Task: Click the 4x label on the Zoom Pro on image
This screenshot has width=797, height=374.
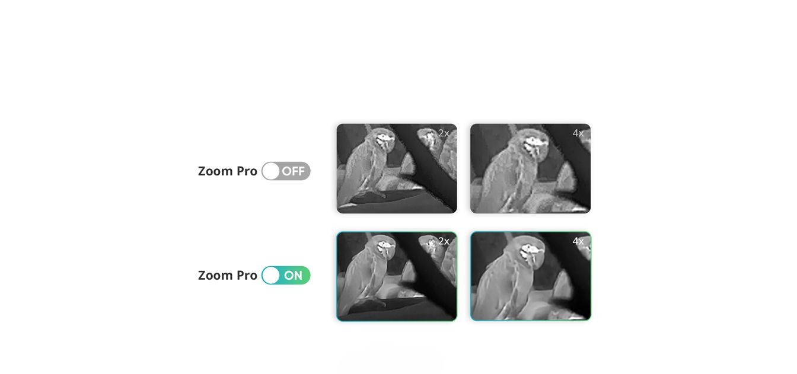Action: click(578, 241)
